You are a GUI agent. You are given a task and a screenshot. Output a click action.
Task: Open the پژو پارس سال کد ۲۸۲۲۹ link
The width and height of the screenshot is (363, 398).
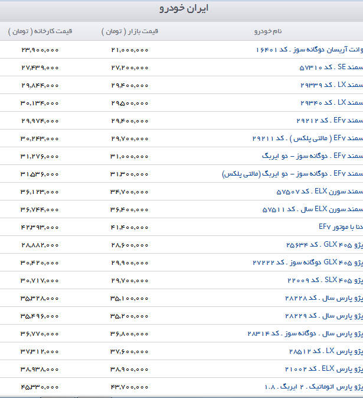(x=324, y=316)
